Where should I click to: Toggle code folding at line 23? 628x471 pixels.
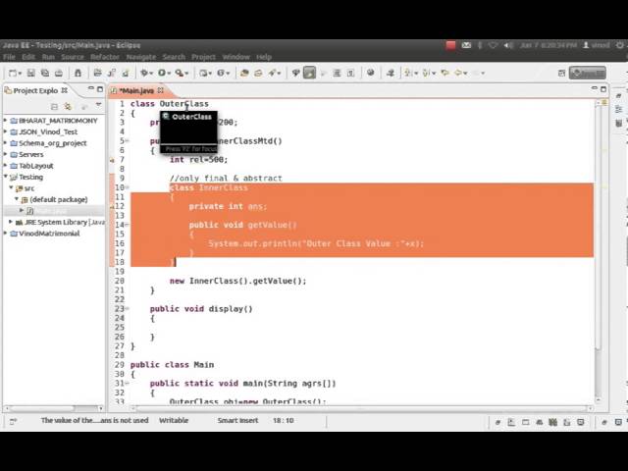click(x=127, y=309)
